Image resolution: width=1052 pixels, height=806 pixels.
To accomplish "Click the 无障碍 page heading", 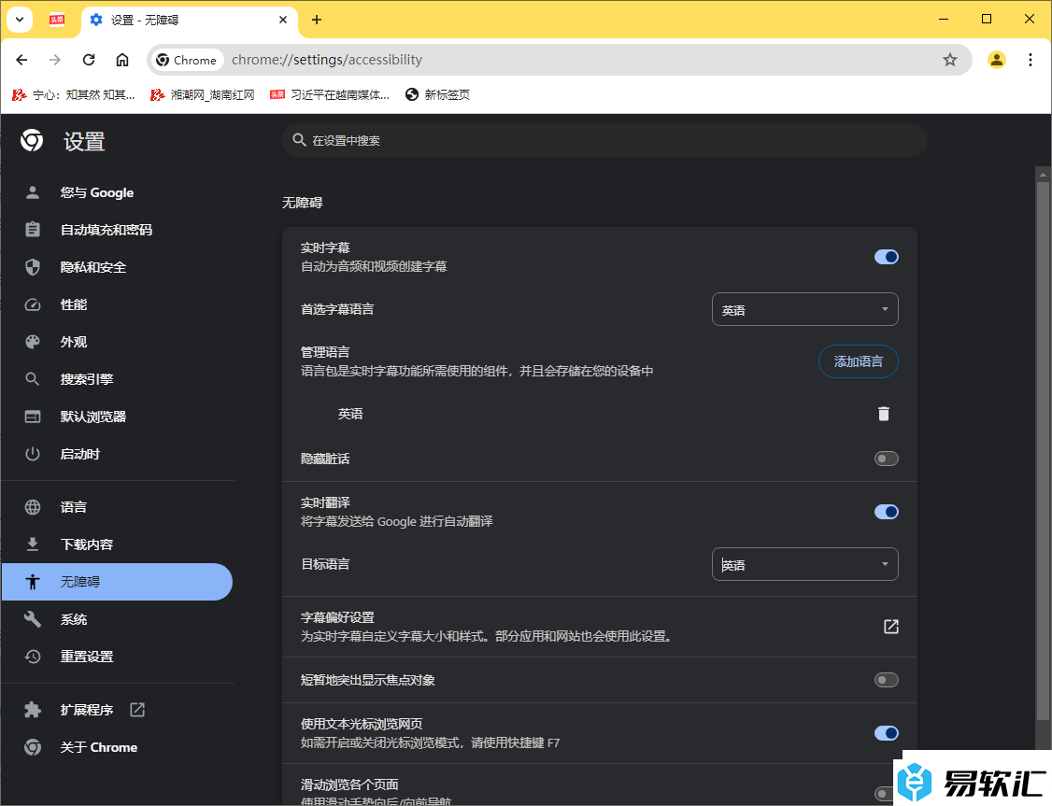I will click(302, 203).
